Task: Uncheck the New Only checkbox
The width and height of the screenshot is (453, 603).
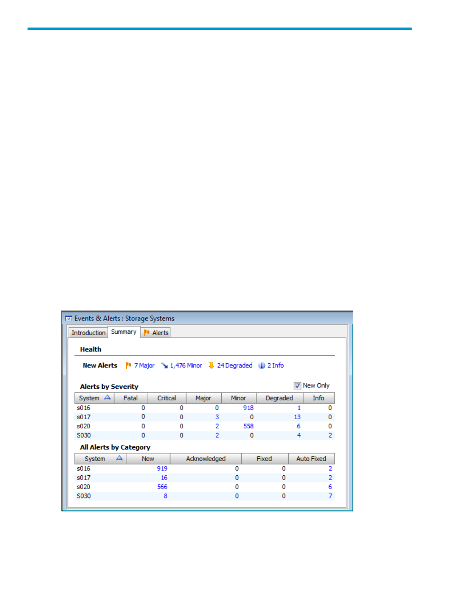Action: tap(297, 386)
